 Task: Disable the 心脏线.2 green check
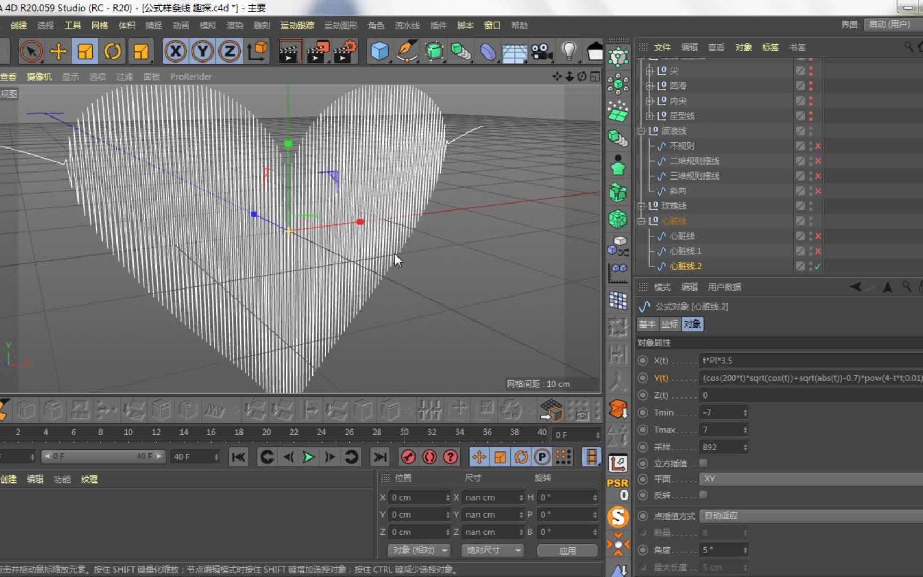point(818,266)
